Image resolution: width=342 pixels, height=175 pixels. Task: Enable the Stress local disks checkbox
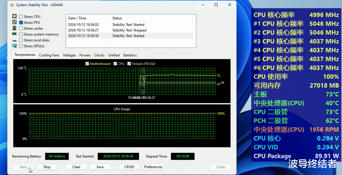coord(21,40)
